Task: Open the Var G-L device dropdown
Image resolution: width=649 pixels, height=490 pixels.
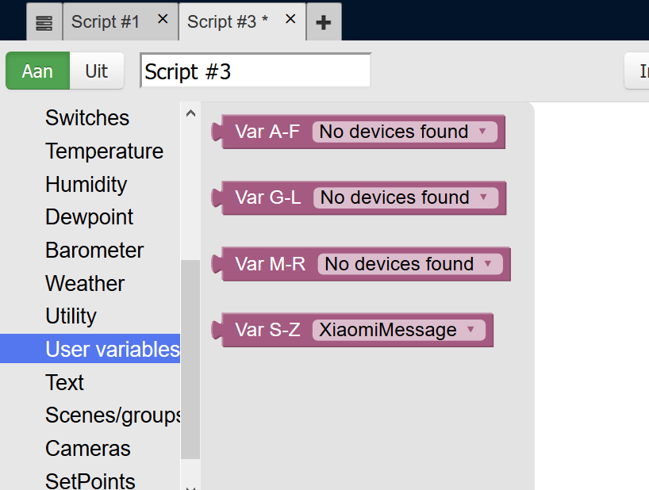Action: (x=405, y=197)
